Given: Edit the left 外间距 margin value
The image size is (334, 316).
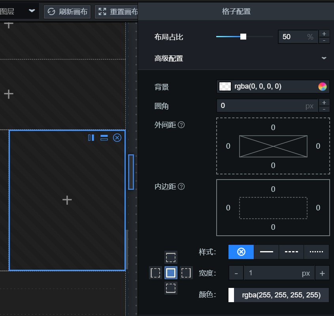Looking at the screenshot, I should pyautogui.click(x=228, y=146).
